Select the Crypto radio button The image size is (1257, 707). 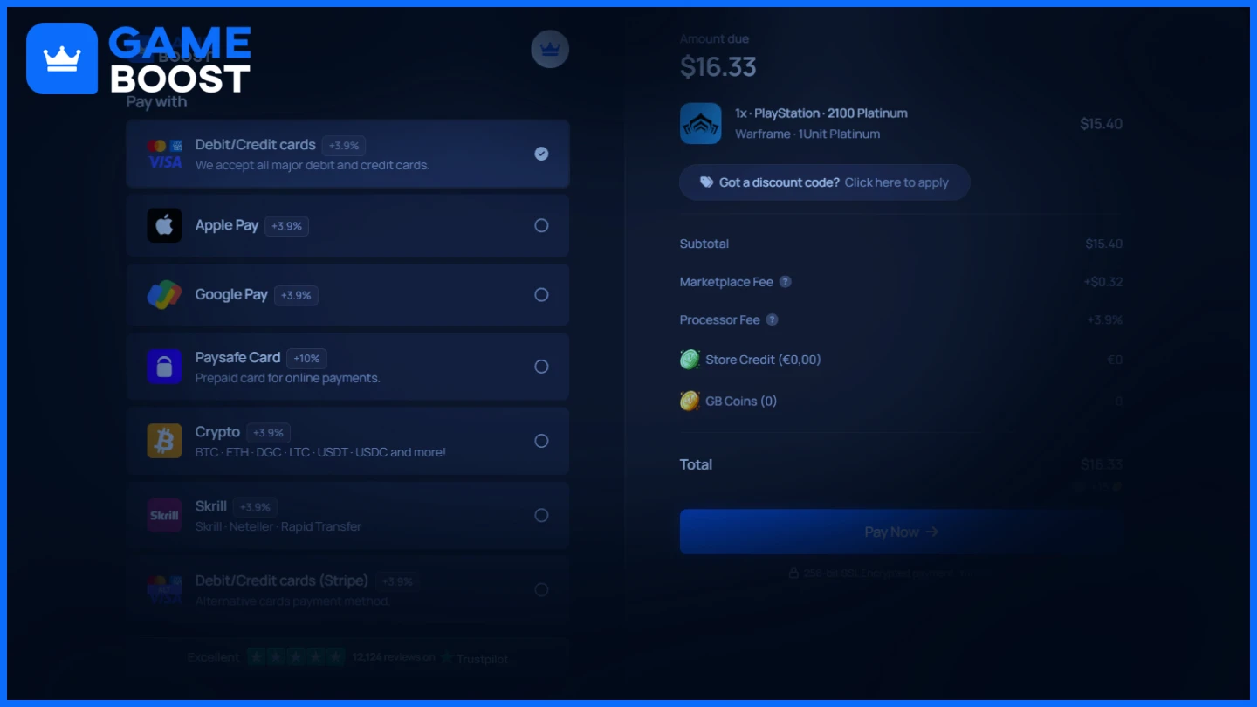pyautogui.click(x=541, y=441)
